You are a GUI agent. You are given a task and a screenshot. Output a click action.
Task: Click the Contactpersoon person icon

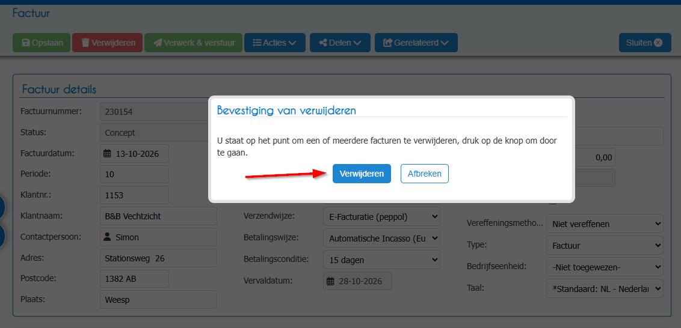point(107,237)
